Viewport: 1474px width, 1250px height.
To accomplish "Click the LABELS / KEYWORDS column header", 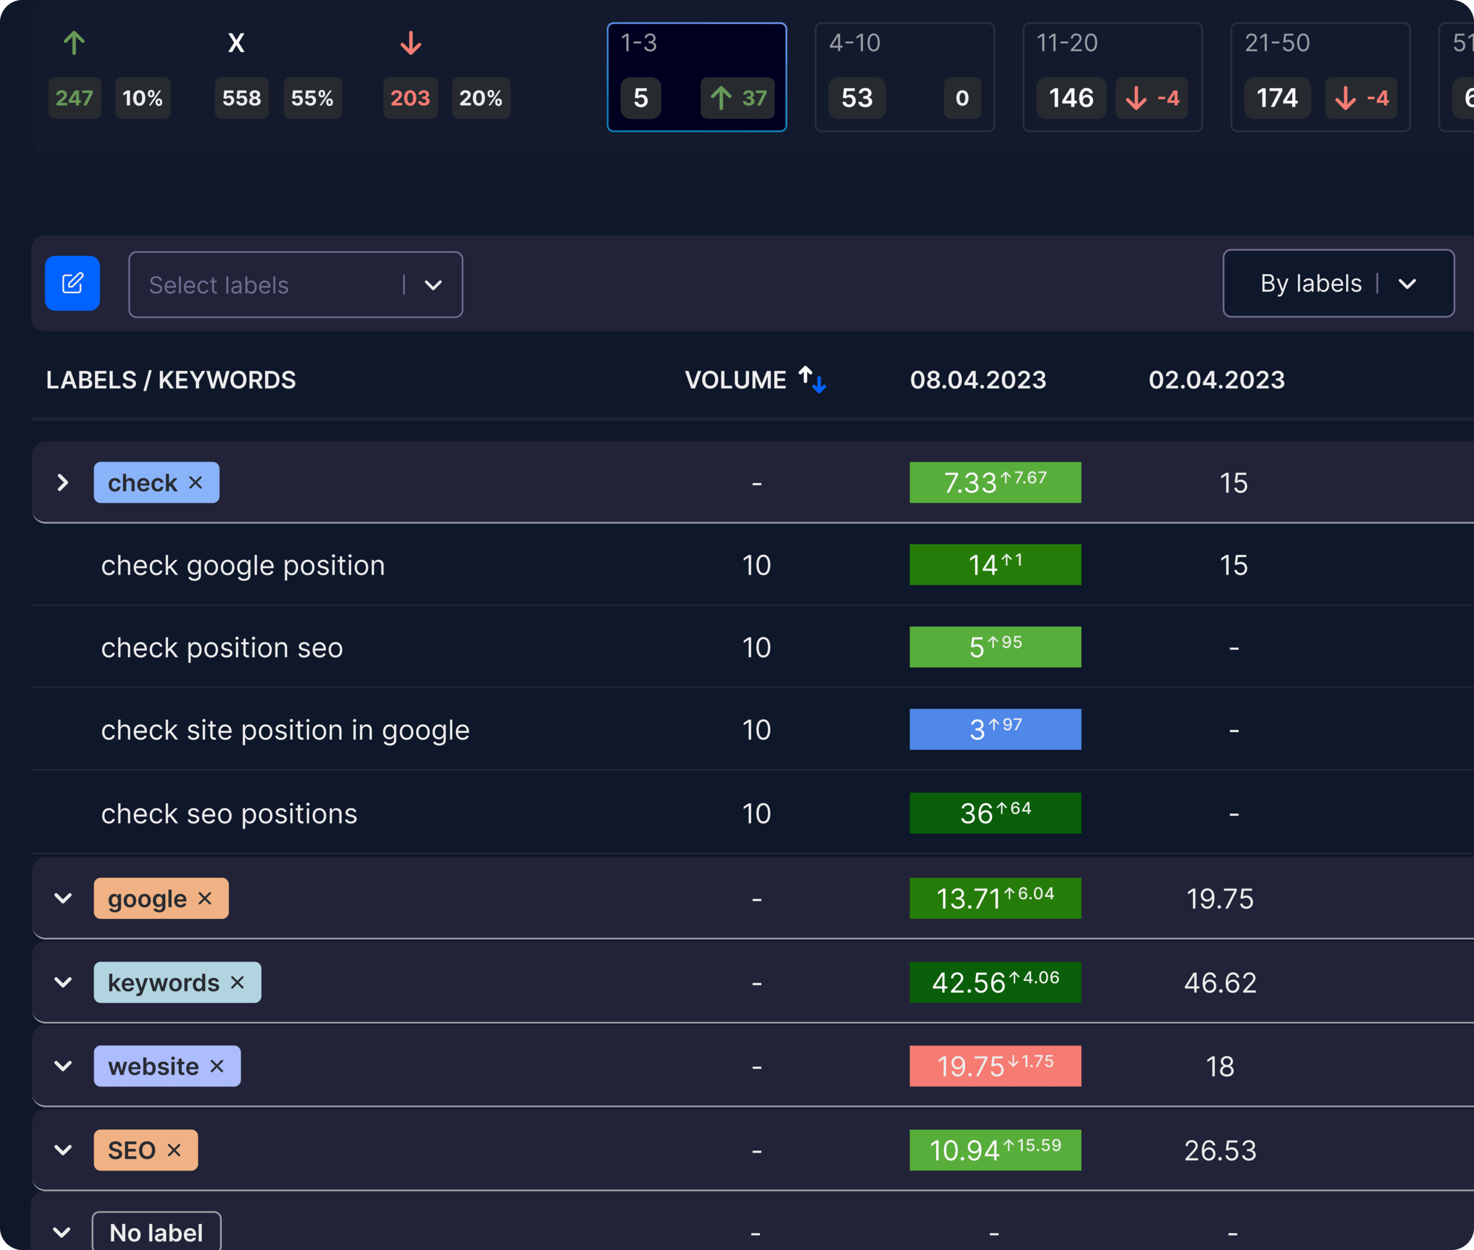I will pos(171,380).
